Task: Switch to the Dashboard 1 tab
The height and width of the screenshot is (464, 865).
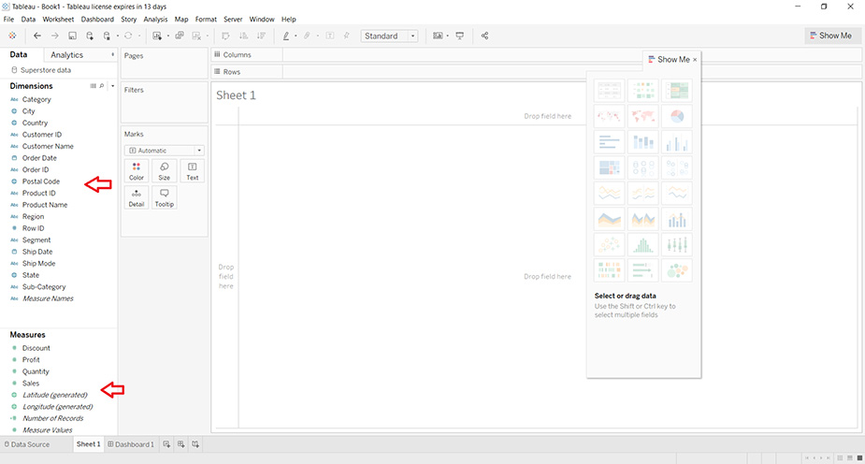Action: (x=131, y=444)
